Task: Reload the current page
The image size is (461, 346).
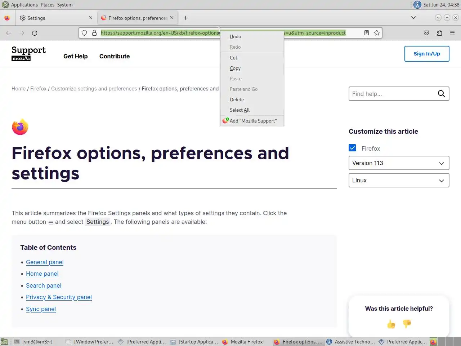Action: pyautogui.click(x=35, y=33)
